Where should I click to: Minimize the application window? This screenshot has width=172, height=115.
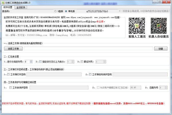tap(155, 2)
